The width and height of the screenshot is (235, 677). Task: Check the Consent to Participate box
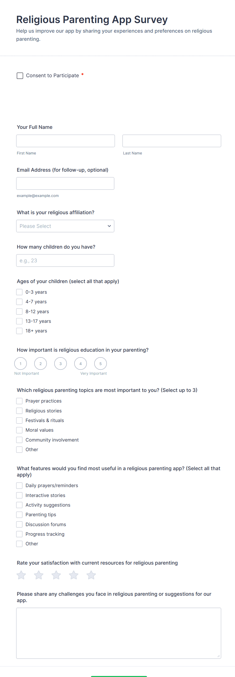tap(20, 76)
